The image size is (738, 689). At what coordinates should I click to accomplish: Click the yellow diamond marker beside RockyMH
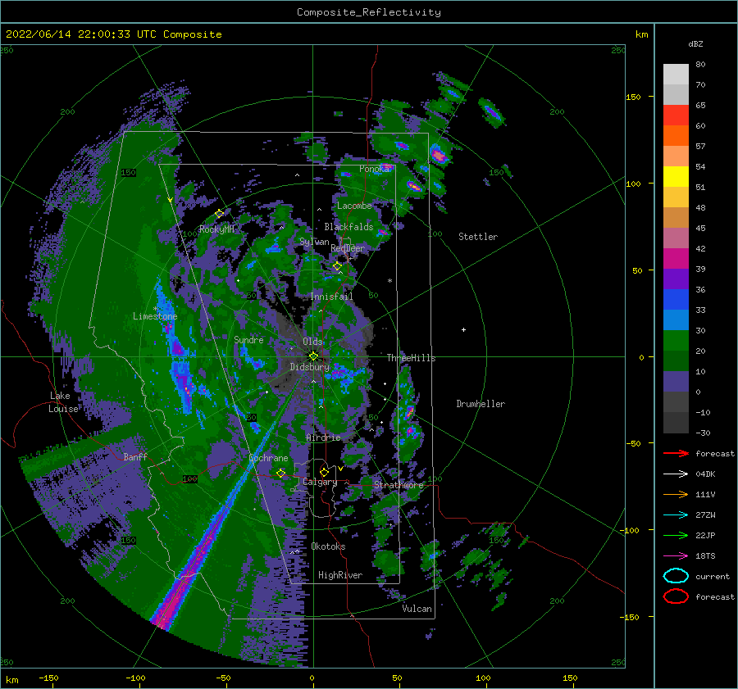(219, 214)
